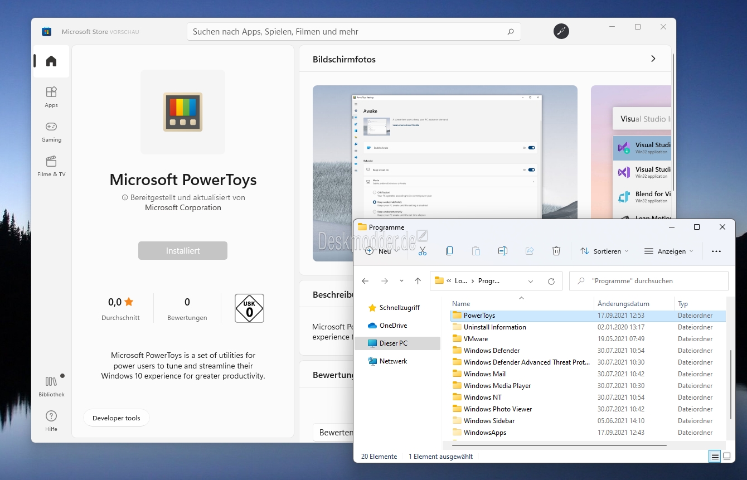
Task: Go forward in File Explorer
Action: [x=384, y=281]
